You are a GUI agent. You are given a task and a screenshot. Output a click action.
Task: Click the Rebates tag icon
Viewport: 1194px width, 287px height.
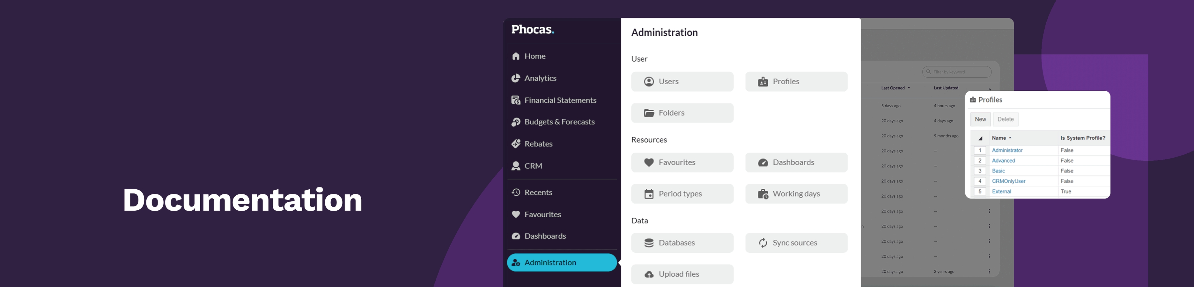pyautogui.click(x=516, y=144)
